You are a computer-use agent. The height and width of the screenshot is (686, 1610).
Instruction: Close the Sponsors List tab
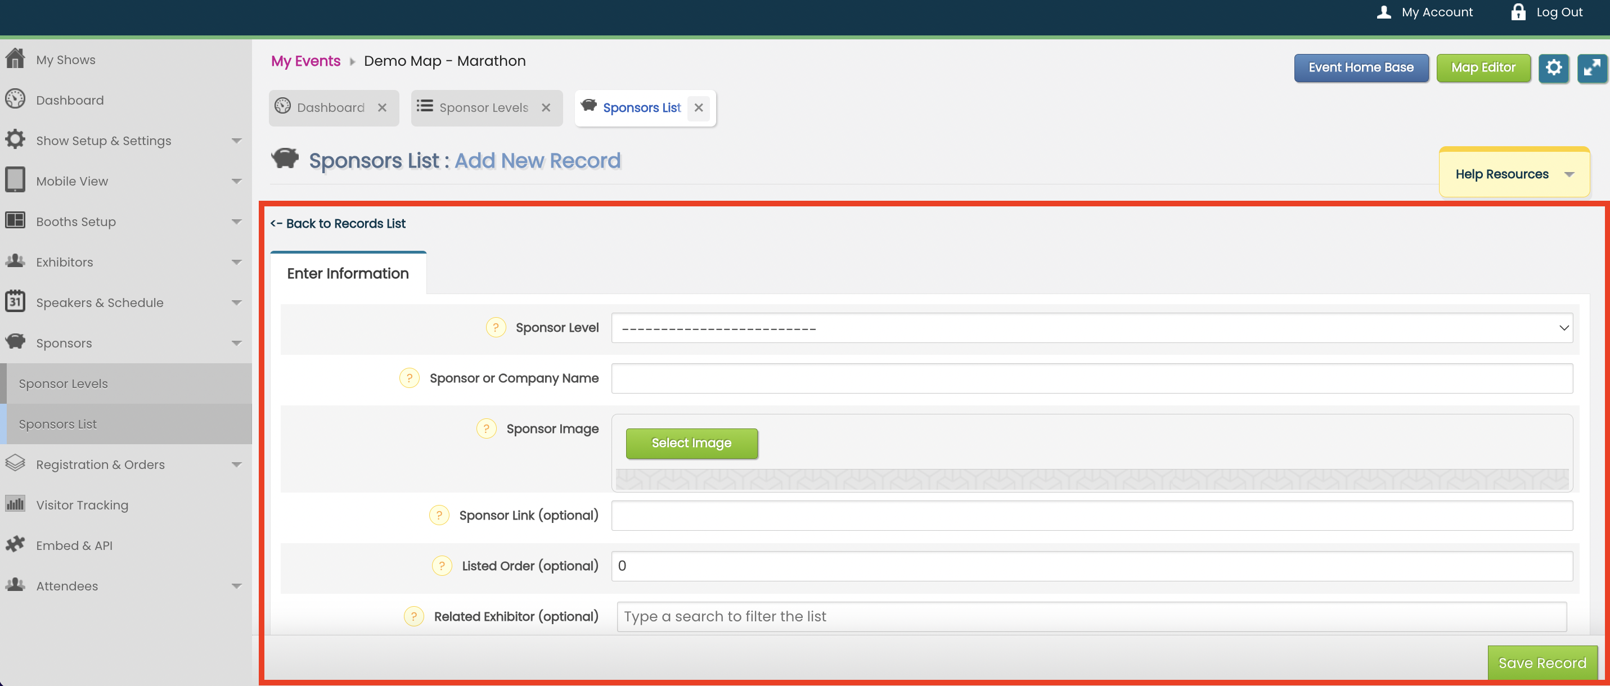(x=699, y=107)
